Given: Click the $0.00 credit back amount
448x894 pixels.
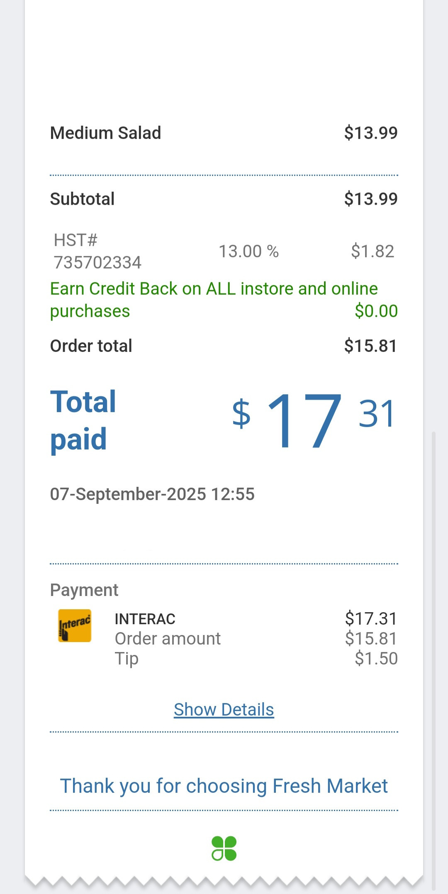Looking at the screenshot, I should coord(376,311).
